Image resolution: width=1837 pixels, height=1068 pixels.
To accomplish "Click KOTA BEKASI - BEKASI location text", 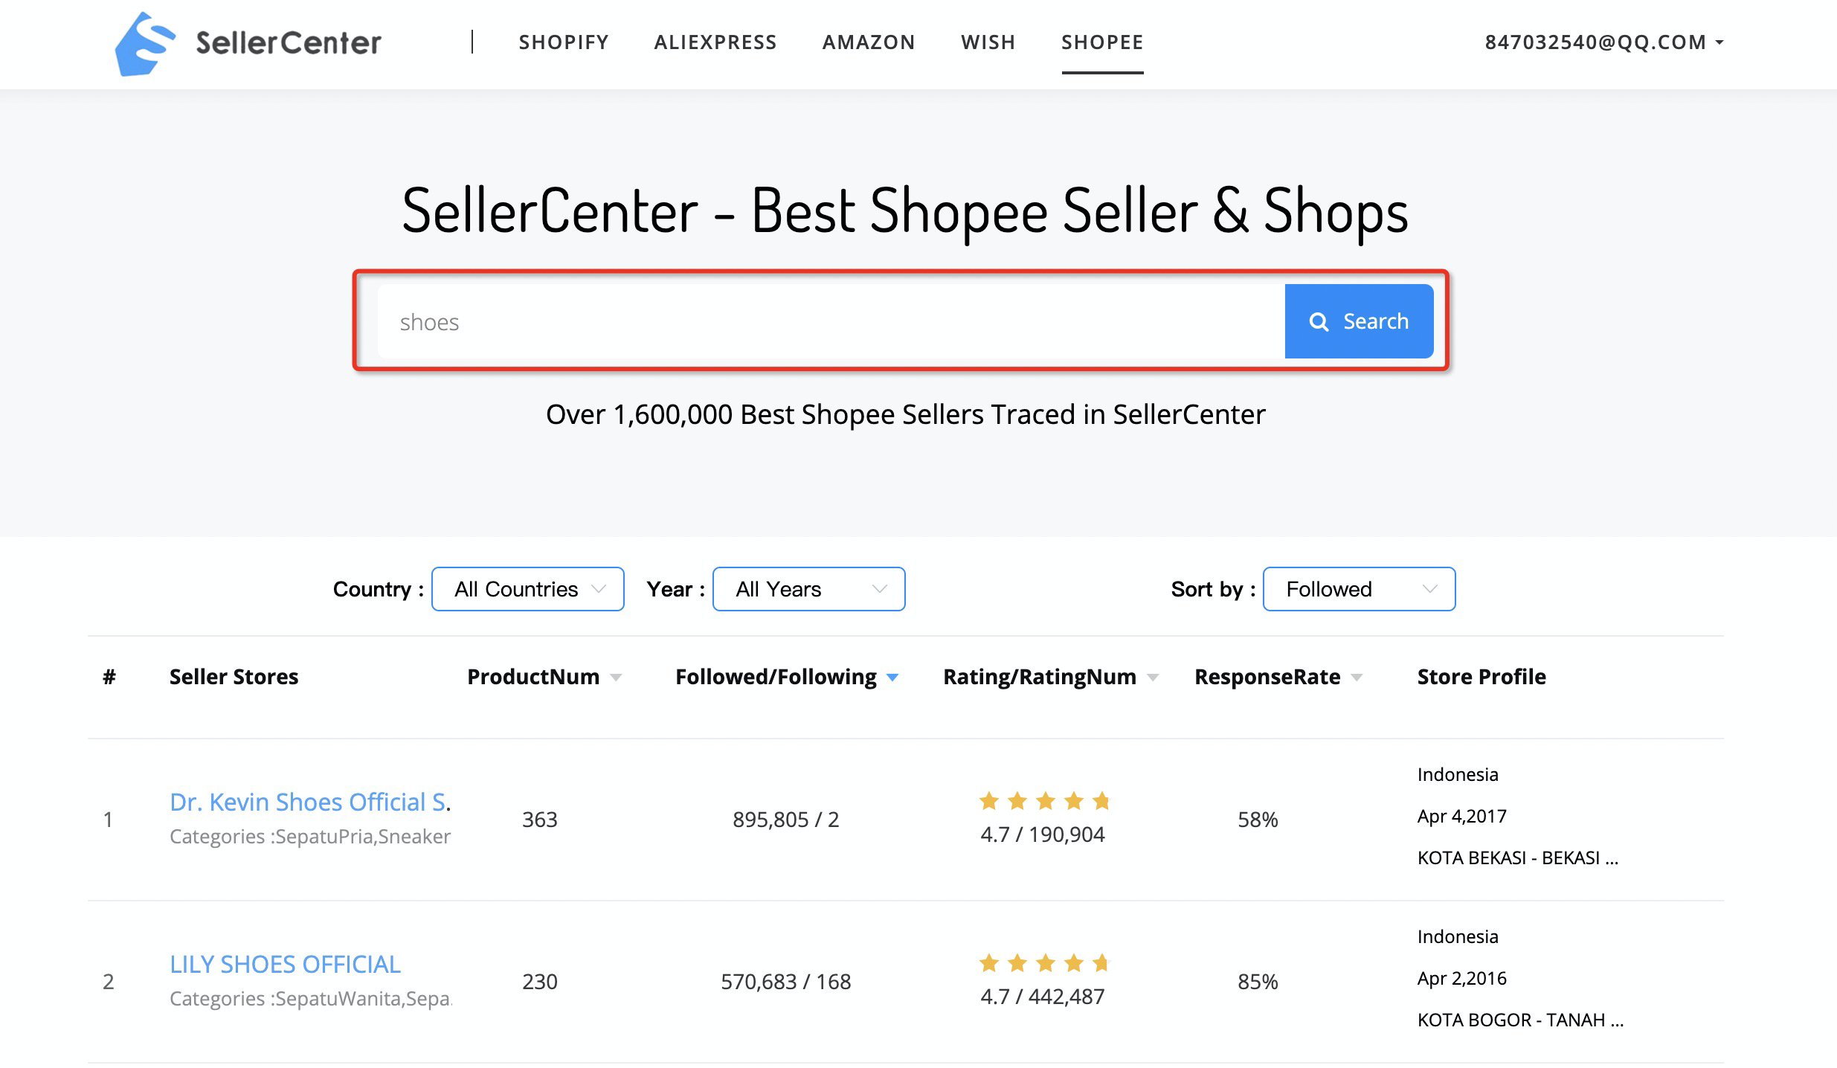I will click(1518, 858).
